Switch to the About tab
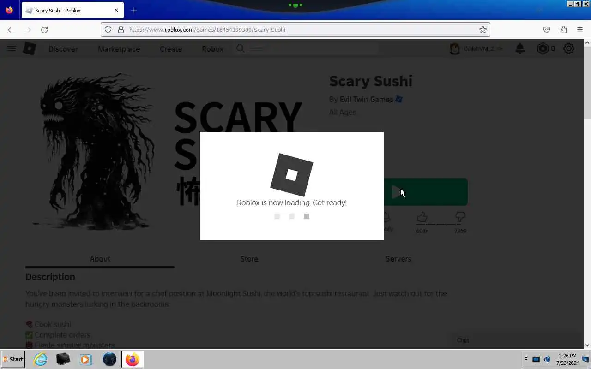Viewport: 591px width, 369px height. click(100, 259)
